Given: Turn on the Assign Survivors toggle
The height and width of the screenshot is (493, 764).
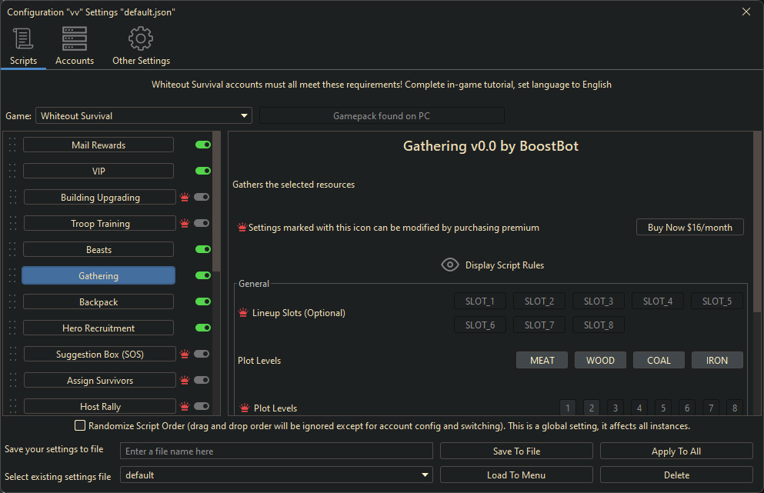Looking at the screenshot, I should coord(202,380).
